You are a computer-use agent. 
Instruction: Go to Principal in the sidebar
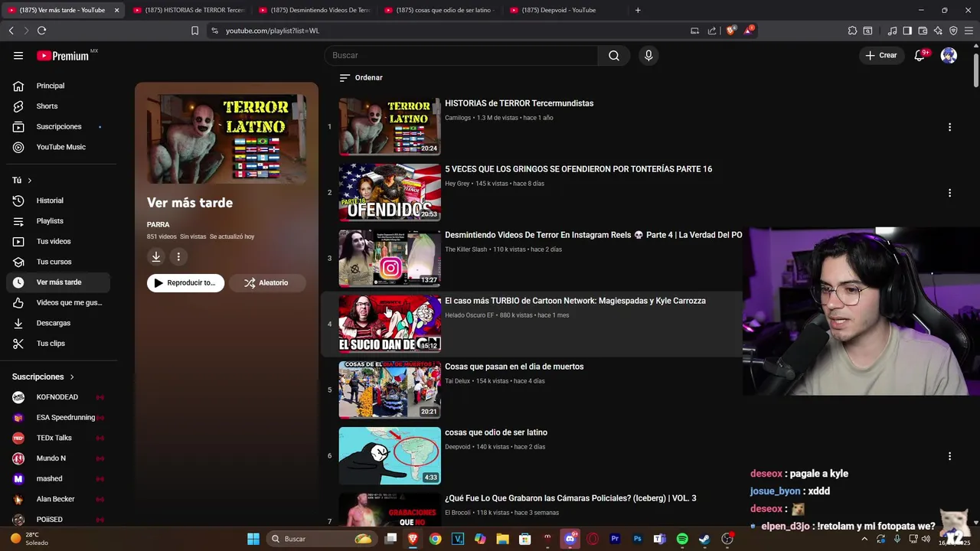tap(58, 86)
